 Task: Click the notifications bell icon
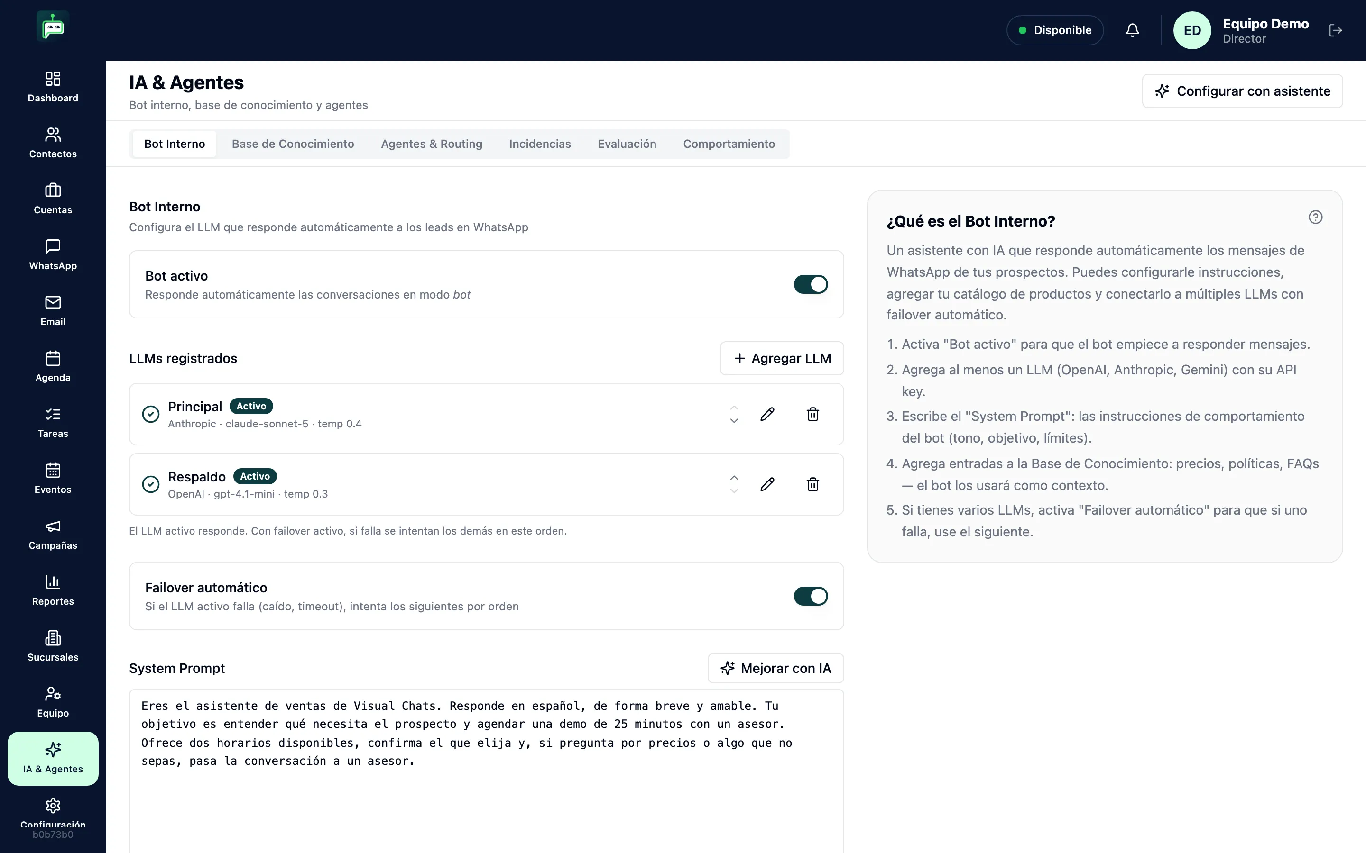pyautogui.click(x=1132, y=30)
